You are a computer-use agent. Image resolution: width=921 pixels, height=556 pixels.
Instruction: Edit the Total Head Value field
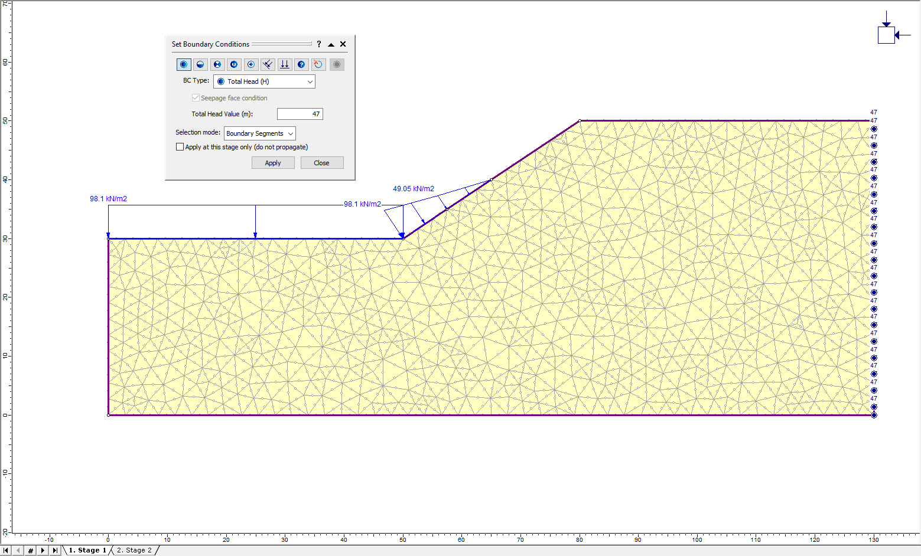pyautogui.click(x=300, y=113)
